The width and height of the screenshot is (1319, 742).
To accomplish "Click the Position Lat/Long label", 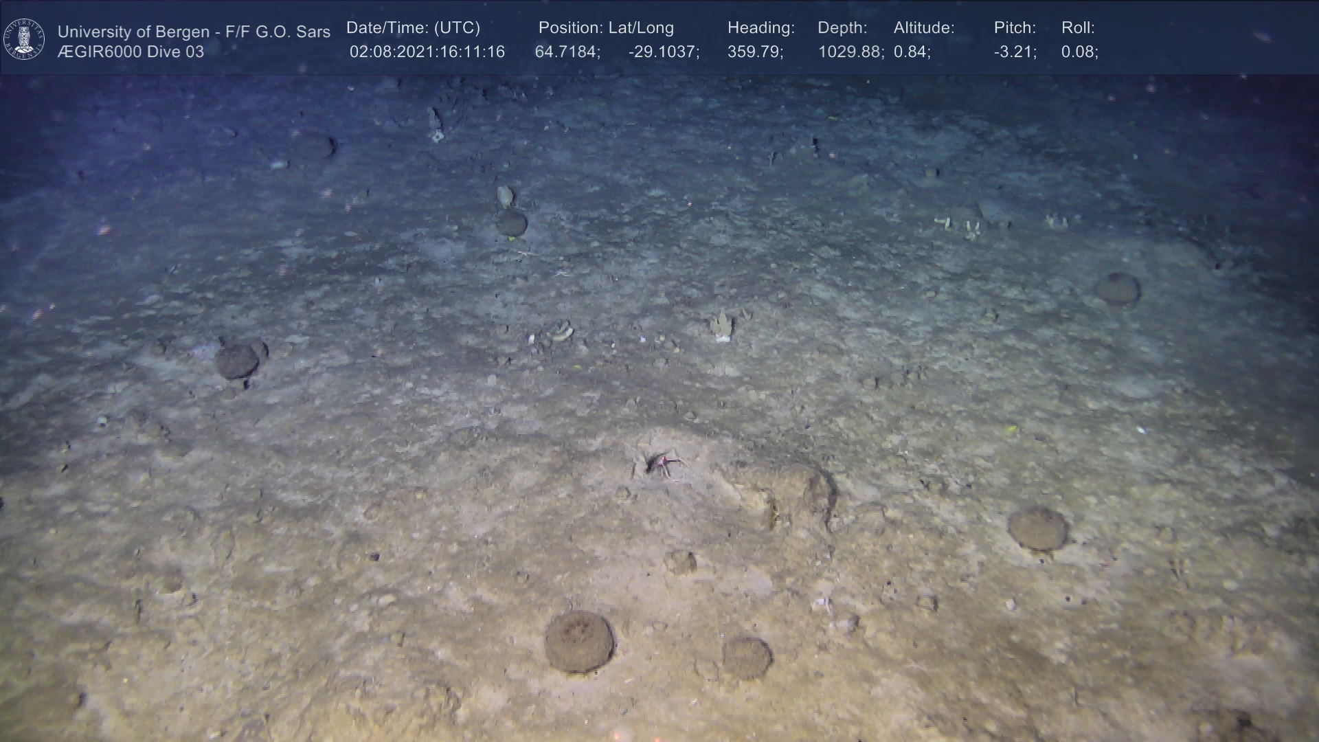I will pyautogui.click(x=605, y=28).
